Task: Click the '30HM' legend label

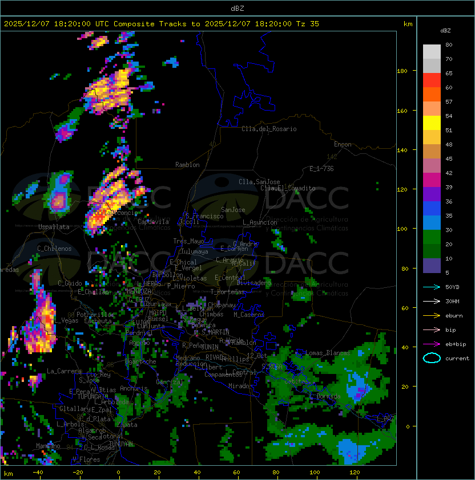Action: point(452,301)
